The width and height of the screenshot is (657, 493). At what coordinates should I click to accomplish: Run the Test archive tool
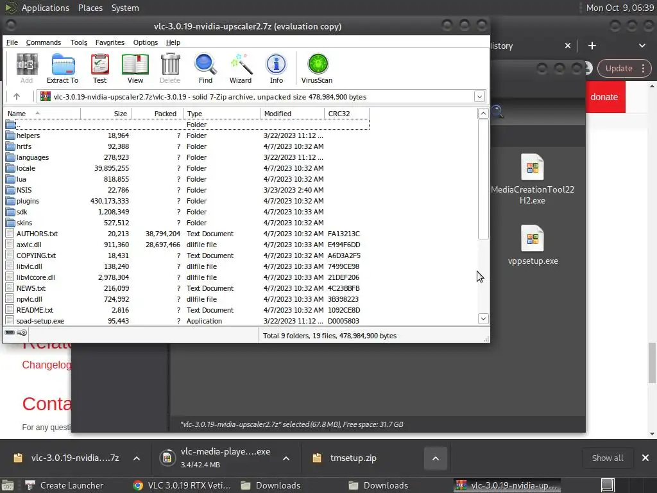pos(99,68)
